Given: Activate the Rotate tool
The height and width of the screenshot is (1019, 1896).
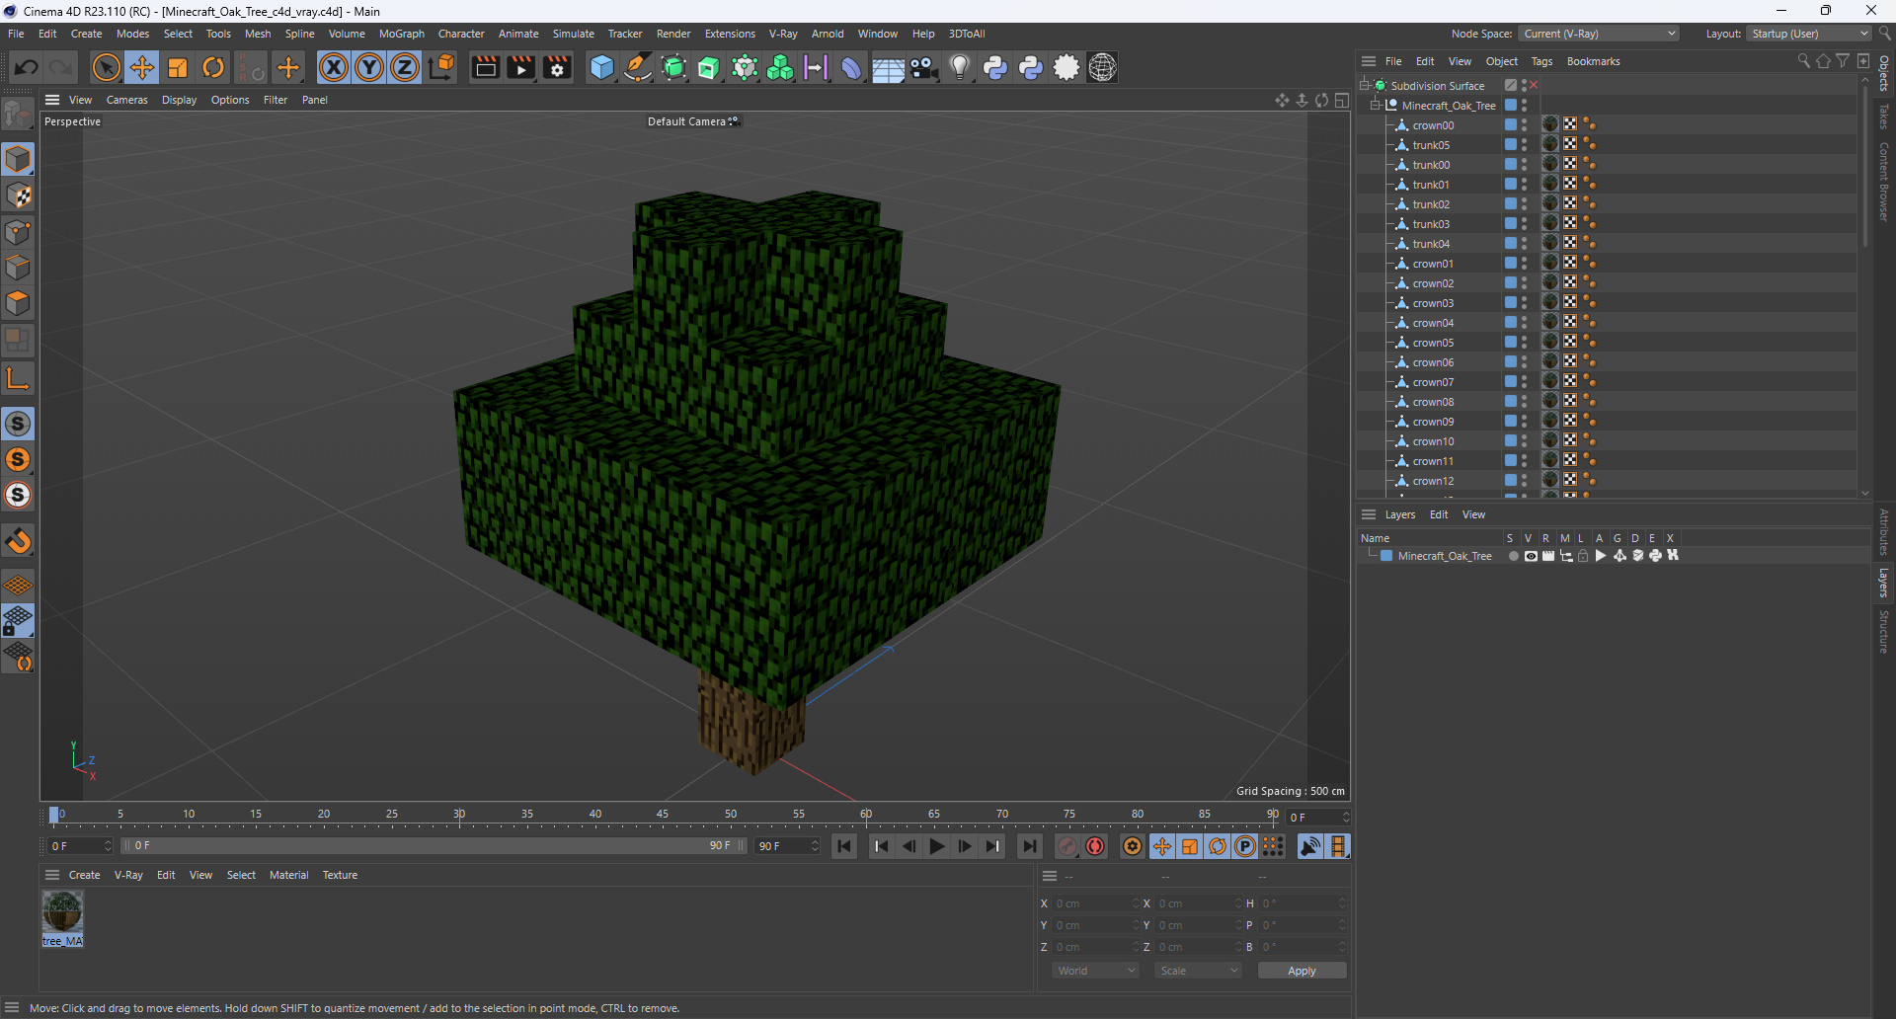Looking at the screenshot, I should click(213, 67).
